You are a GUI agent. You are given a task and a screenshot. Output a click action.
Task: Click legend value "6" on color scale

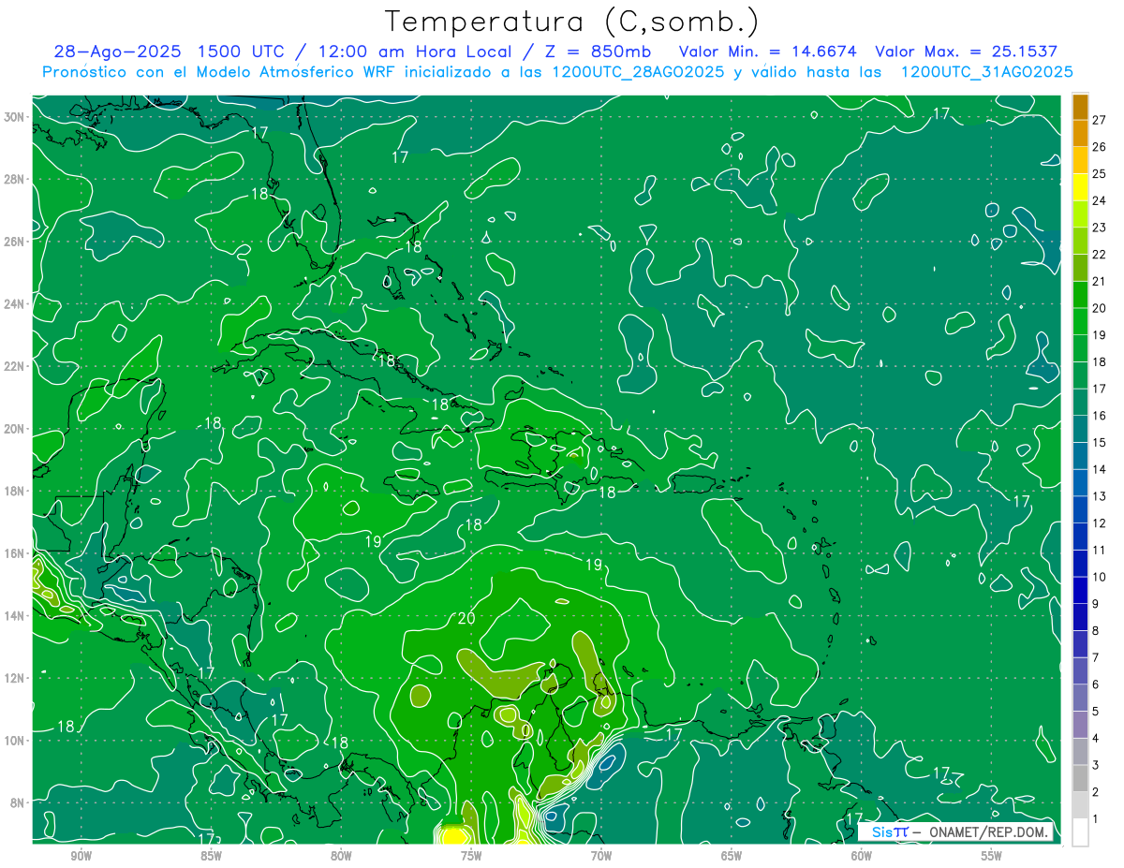coord(1096,684)
